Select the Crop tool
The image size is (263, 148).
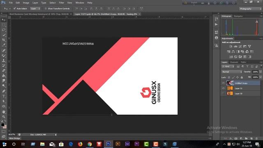tap(4, 40)
